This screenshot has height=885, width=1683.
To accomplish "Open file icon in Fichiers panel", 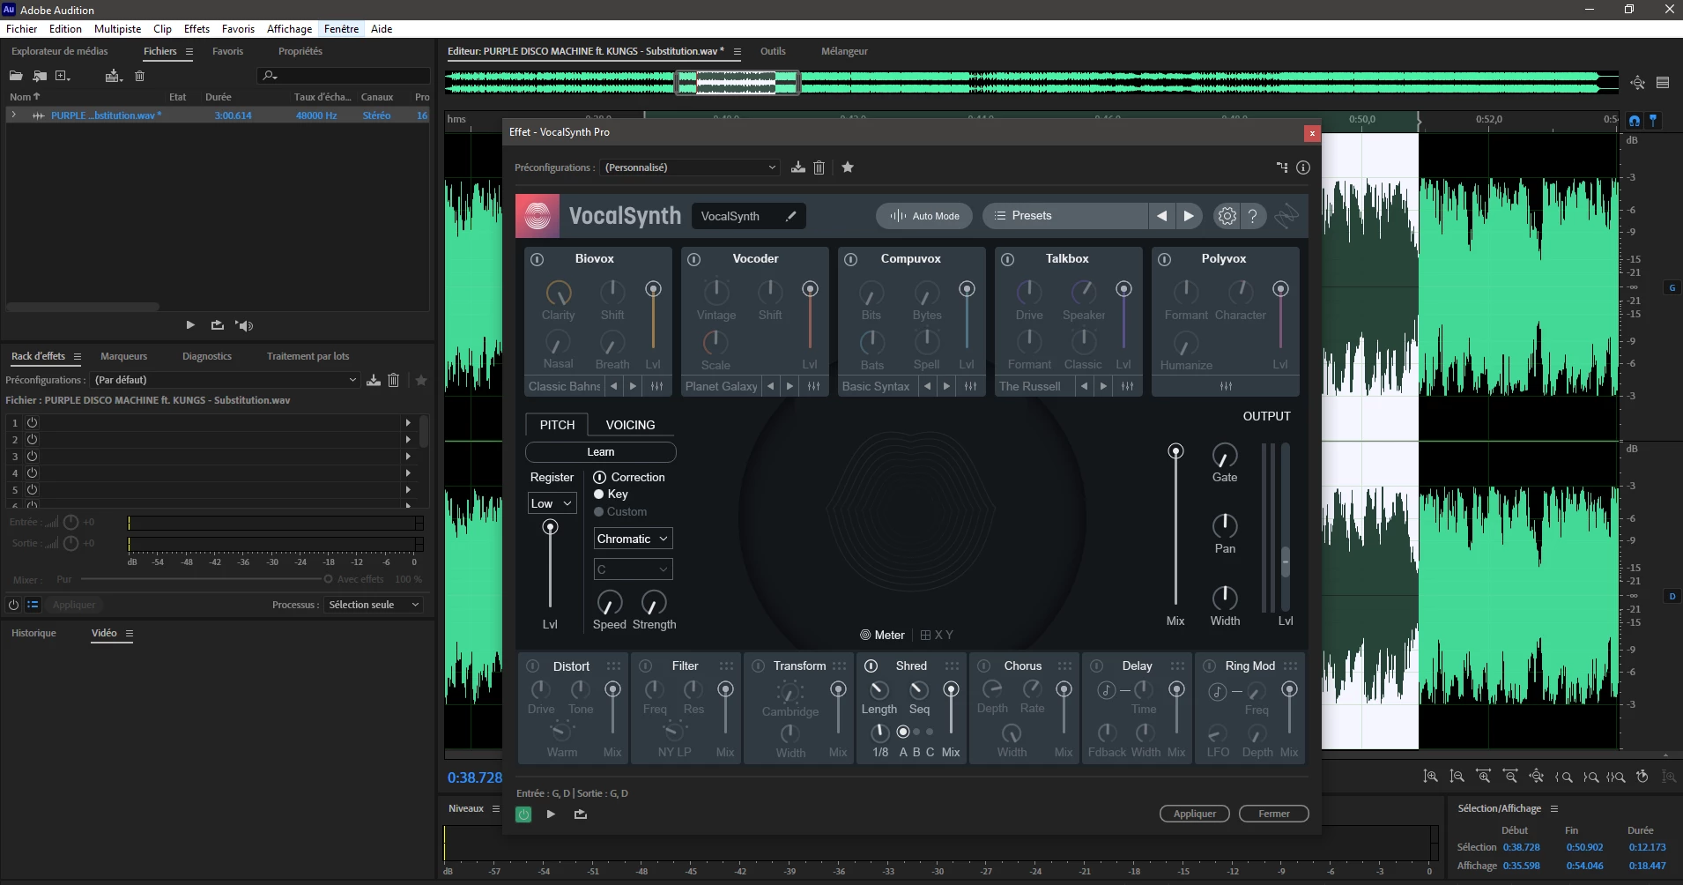I will pyautogui.click(x=16, y=76).
